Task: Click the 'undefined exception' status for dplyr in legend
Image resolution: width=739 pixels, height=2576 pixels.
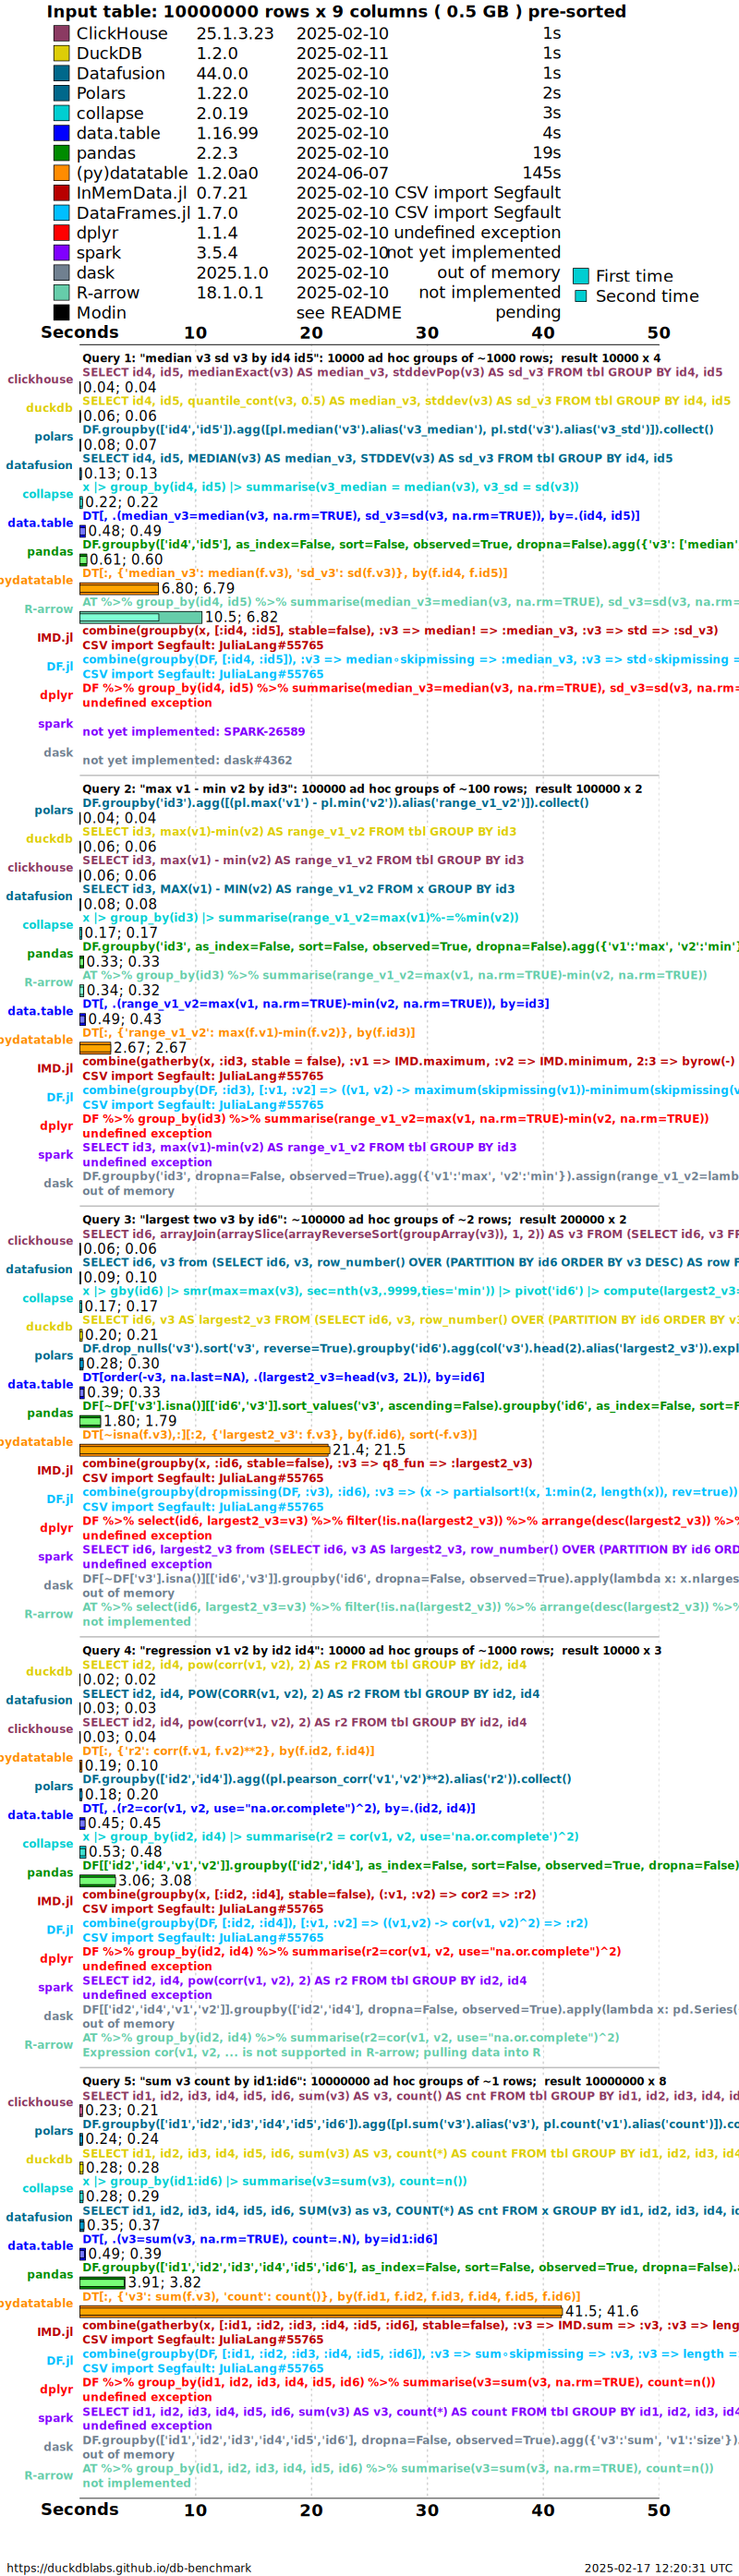Action: point(478,233)
